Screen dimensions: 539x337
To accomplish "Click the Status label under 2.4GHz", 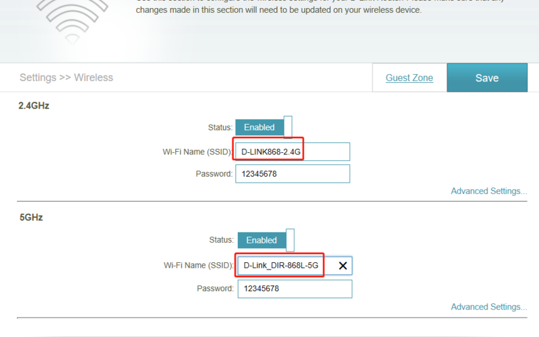I will (x=220, y=127).
